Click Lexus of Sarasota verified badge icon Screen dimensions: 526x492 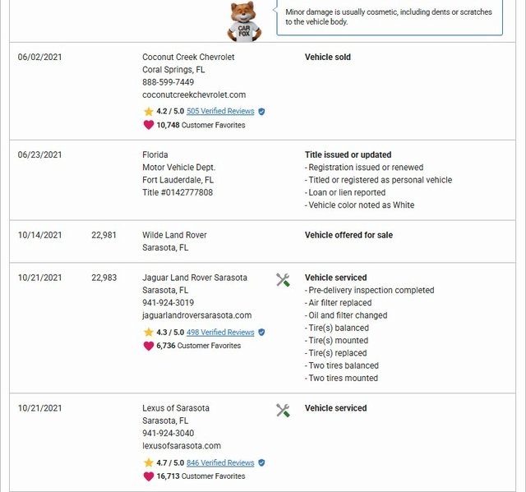pyautogui.click(x=261, y=462)
